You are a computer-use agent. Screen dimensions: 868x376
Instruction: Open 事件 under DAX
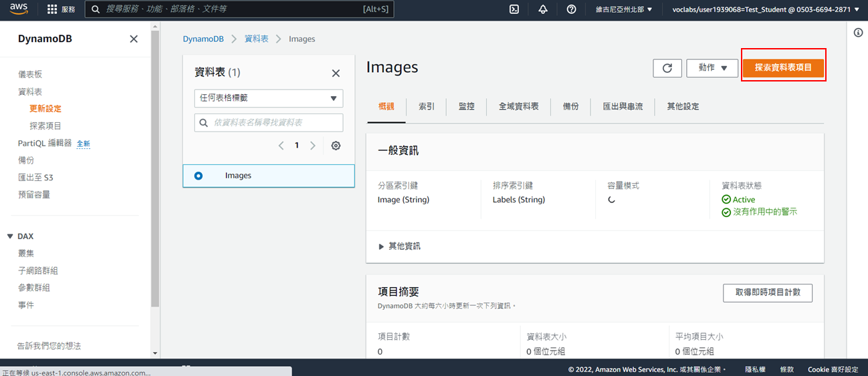(26, 305)
